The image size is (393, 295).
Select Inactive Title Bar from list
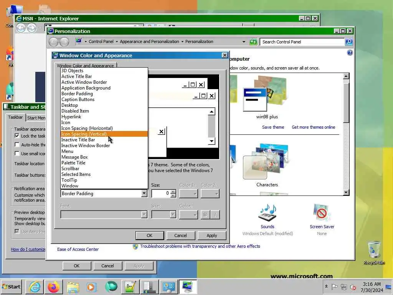coord(104,140)
